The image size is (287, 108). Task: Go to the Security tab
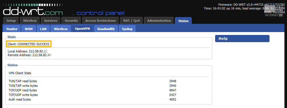[x=71, y=21]
